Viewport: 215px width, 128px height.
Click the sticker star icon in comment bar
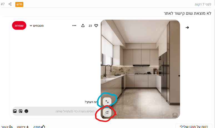21,111
